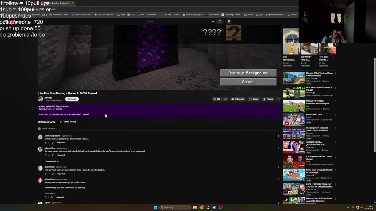Open options for the Mini Truck video suggestion
Screen dimensions: 376x211
pyautogui.click(x=335, y=73)
